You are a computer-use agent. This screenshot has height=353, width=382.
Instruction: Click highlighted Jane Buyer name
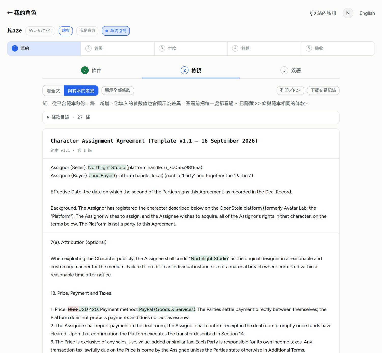101,176
